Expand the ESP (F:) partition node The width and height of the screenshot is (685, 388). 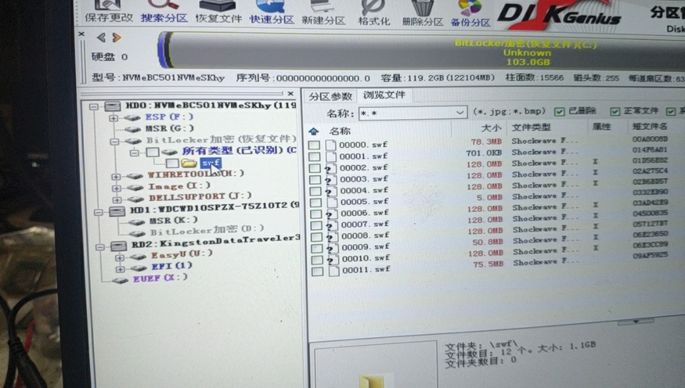(114, 118)
